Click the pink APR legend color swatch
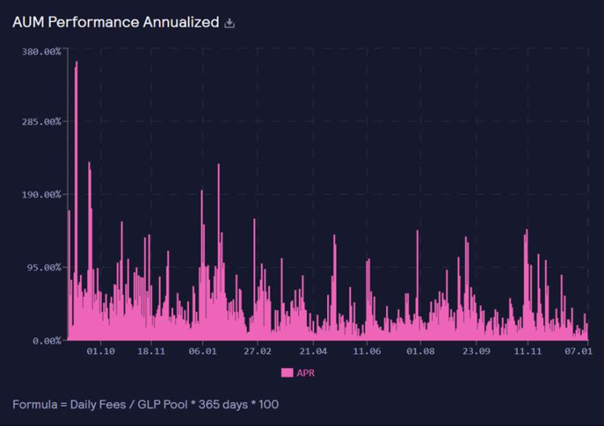The image size is (604, 426). tap(287, 372)
